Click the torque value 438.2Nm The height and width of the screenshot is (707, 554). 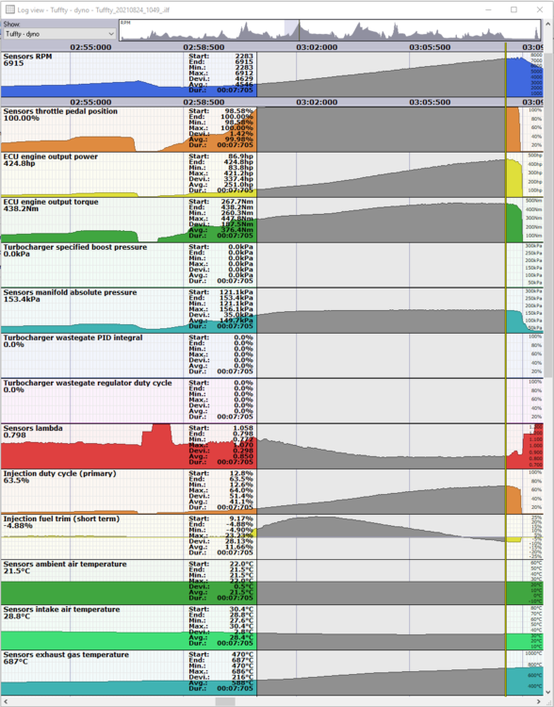coord(21,208)
